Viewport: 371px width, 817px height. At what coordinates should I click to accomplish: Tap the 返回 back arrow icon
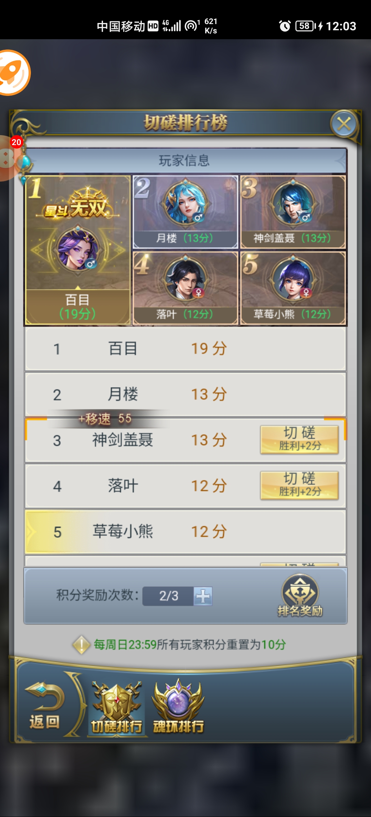45,706
